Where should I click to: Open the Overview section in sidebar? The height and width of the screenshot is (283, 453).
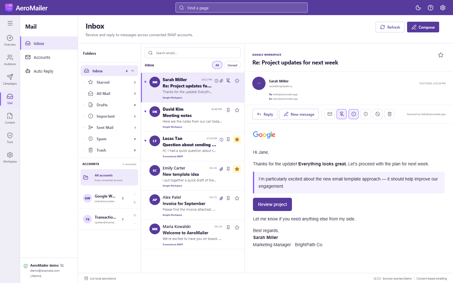(x=10, y=40)
